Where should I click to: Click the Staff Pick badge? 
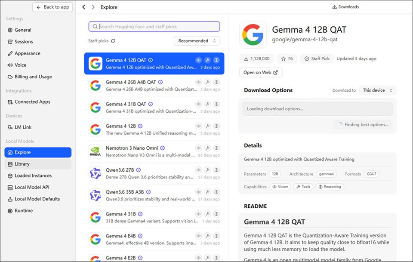click(x=317, y=59)
